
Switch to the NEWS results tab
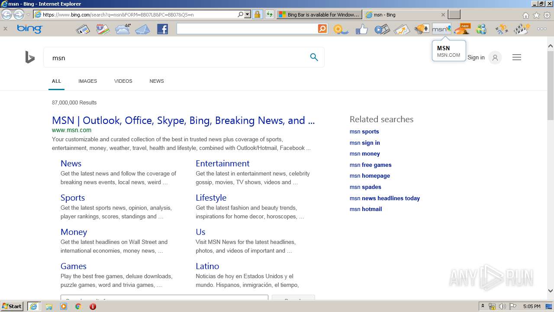coord(157,81)
